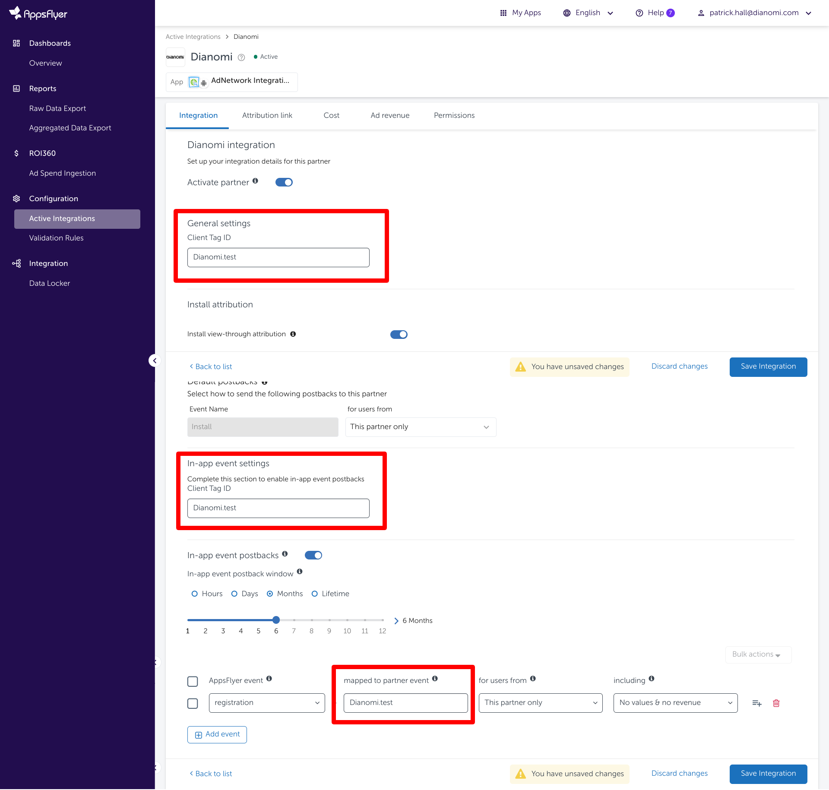Image resolution: width=829 pixels, height=790 pixels.
Task: Click bottom Back to list link
Action: [x=211, y=774]
